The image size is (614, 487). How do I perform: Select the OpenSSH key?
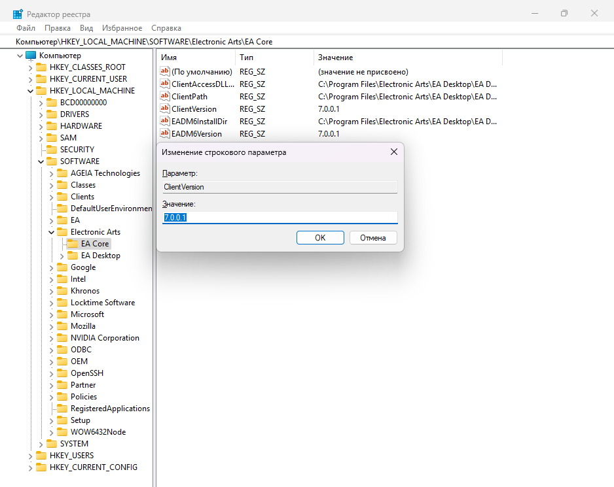[87, 373]
